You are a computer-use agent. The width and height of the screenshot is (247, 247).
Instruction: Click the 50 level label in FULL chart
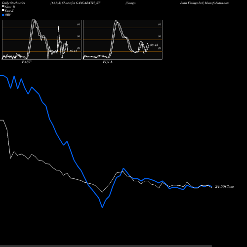pos(160,36)
